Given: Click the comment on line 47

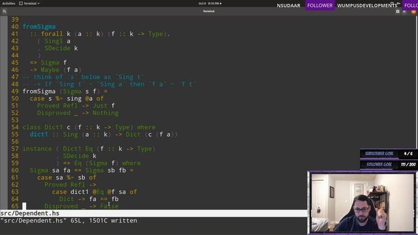Looking at the screenshot, I should [x=83, y=77].
